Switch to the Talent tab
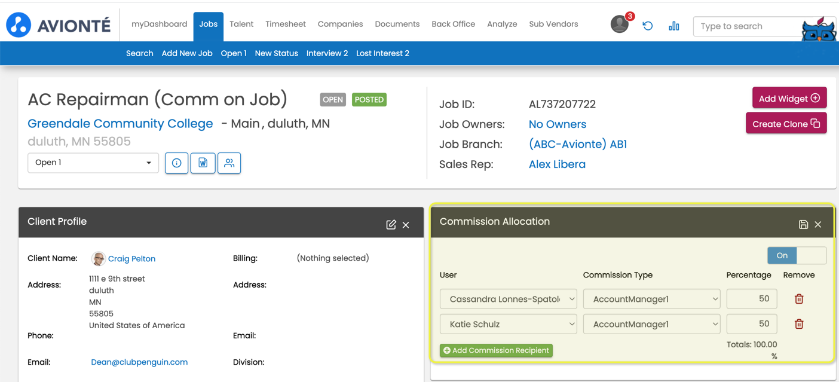The image size is (839, 382). click(241, 24)
